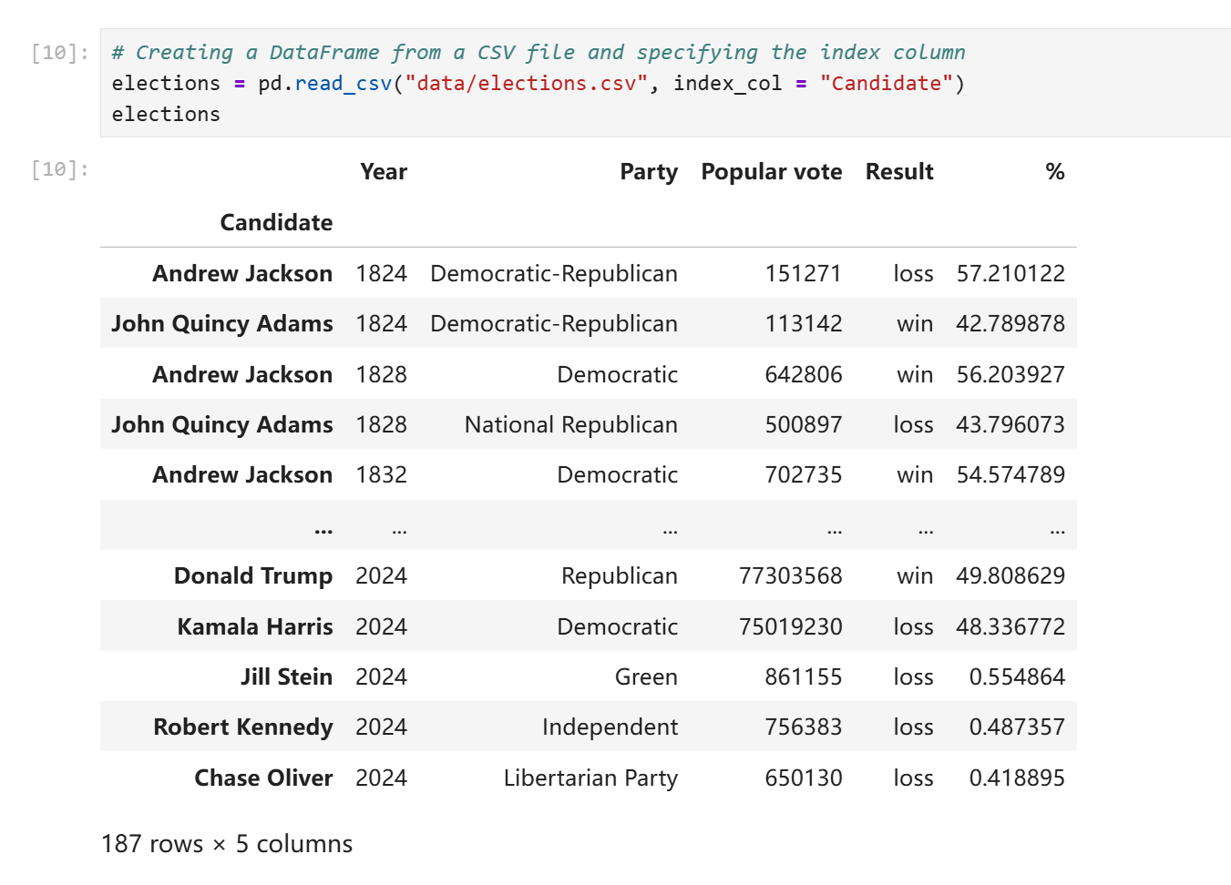Image resolution: width=1231 pixels, height=885 pixels.
Task: Select the Year column header
Action: (383, 172)
